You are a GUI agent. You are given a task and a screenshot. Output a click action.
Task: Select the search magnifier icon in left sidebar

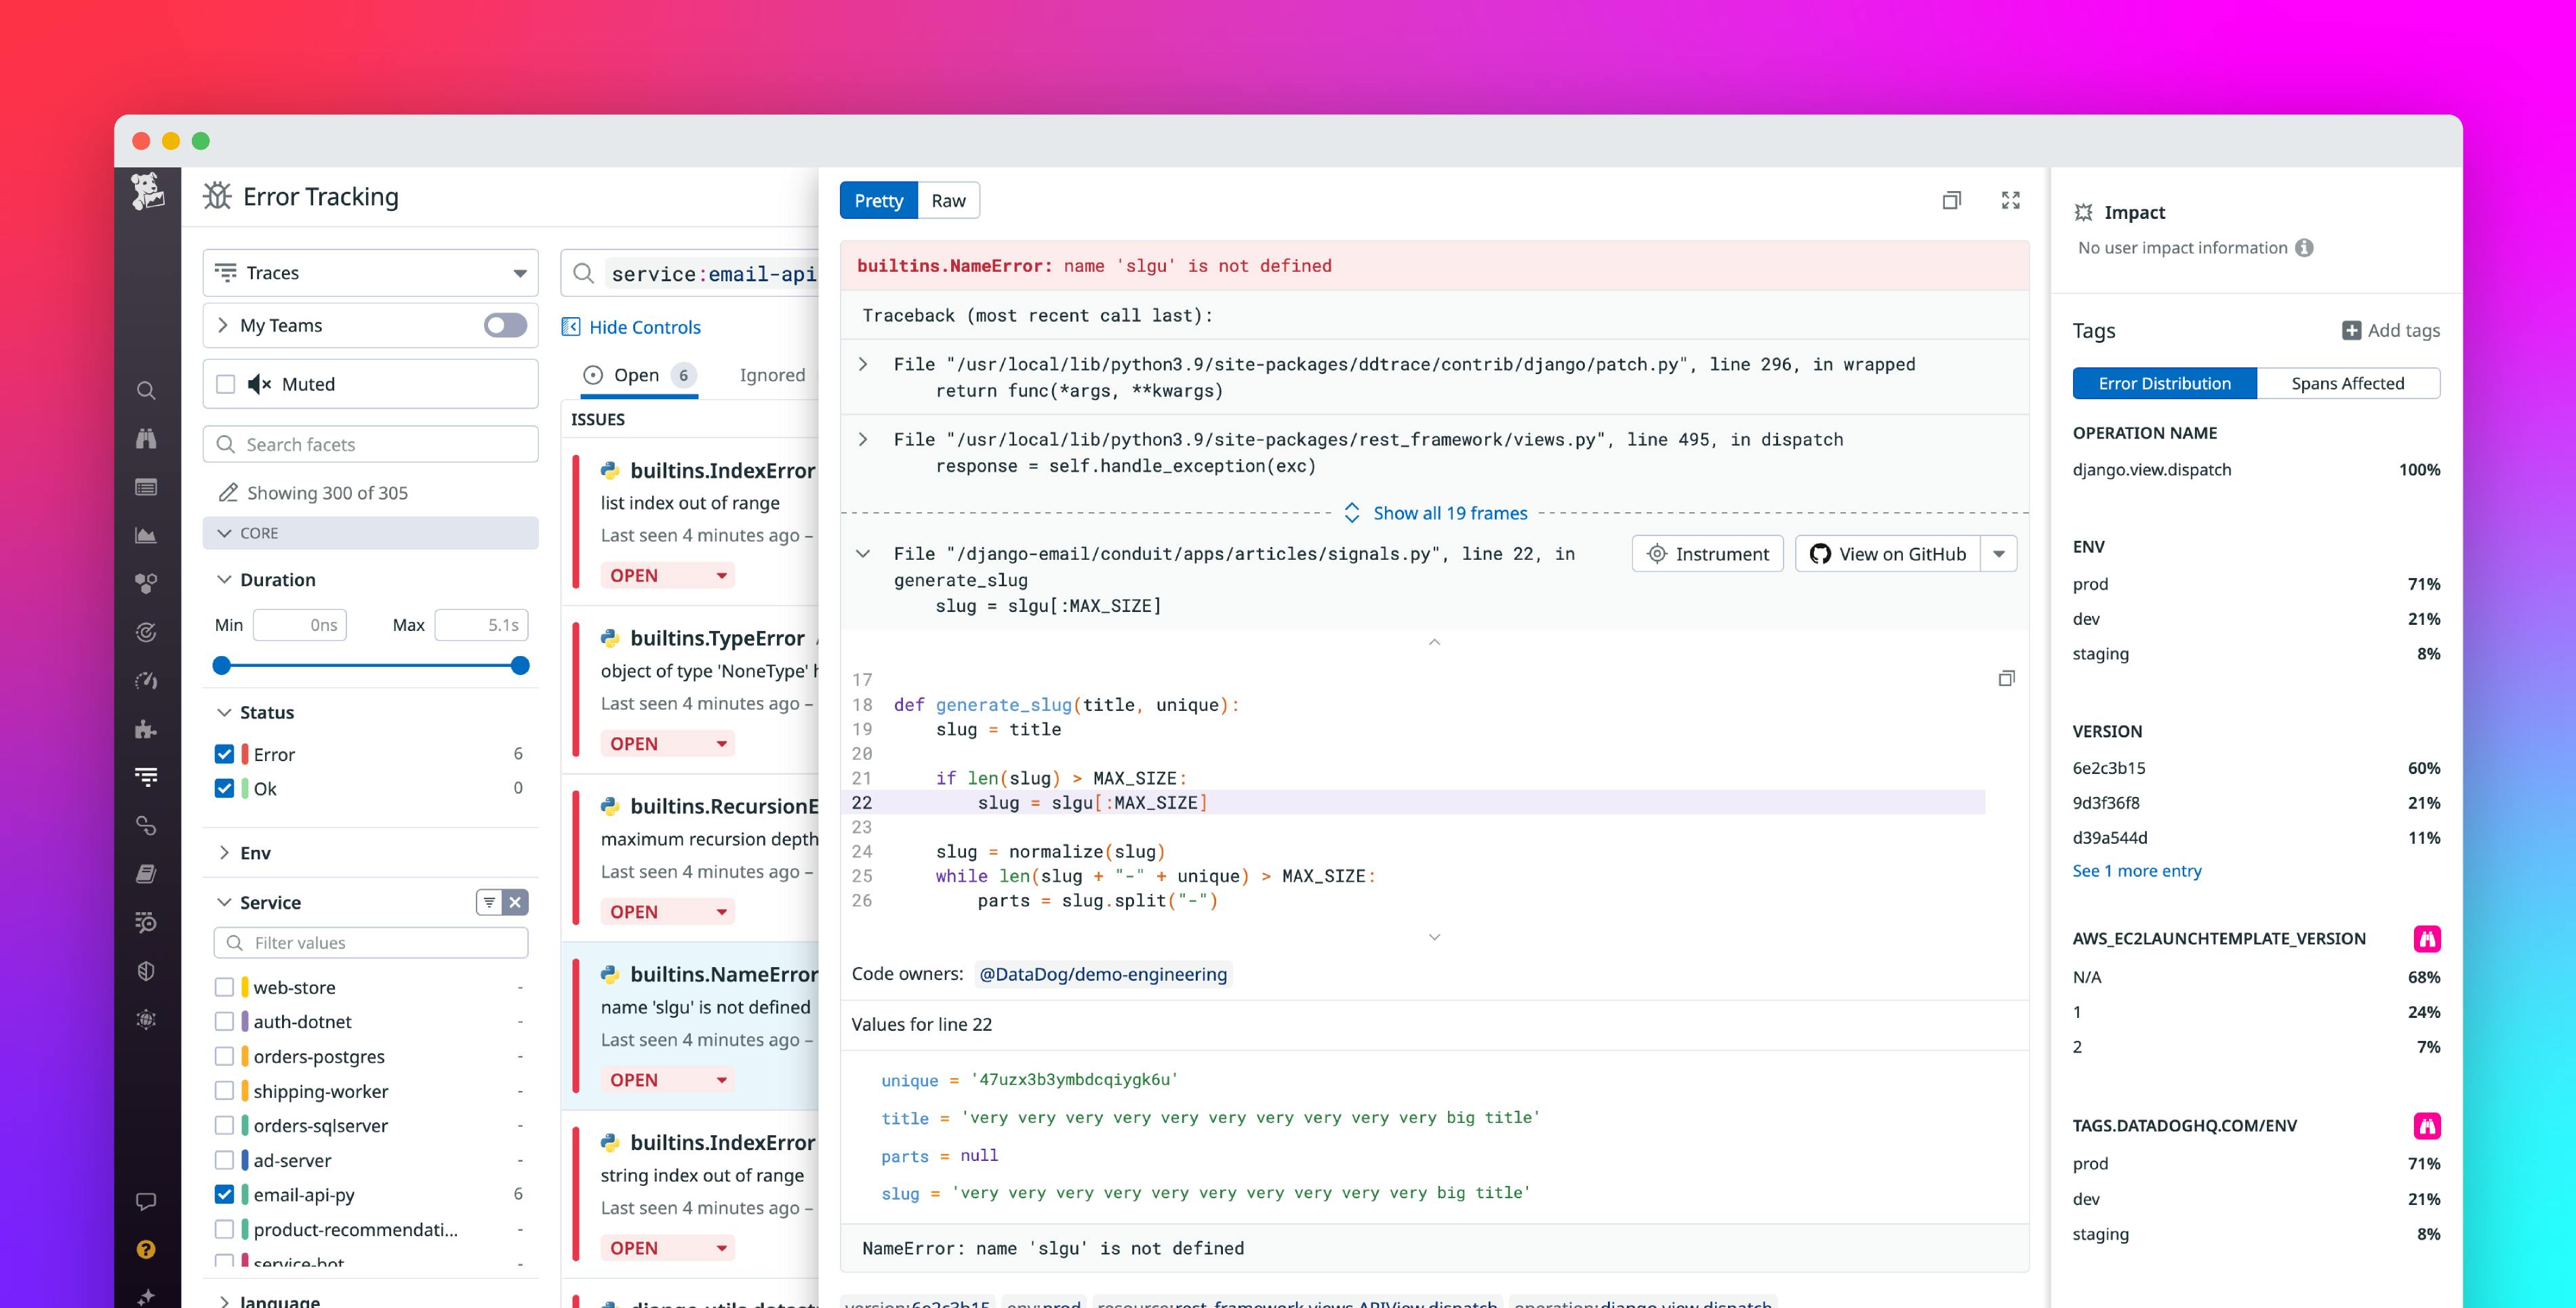point(147,391)
